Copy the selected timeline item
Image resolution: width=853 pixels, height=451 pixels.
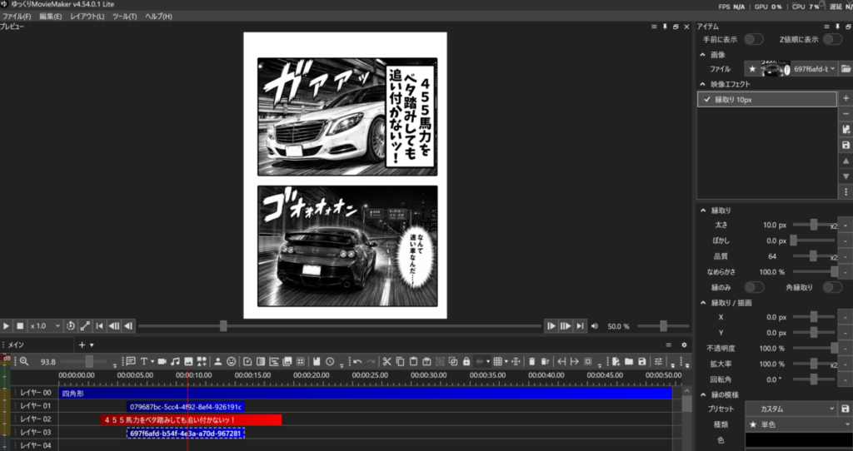click(x=400, y=361)
